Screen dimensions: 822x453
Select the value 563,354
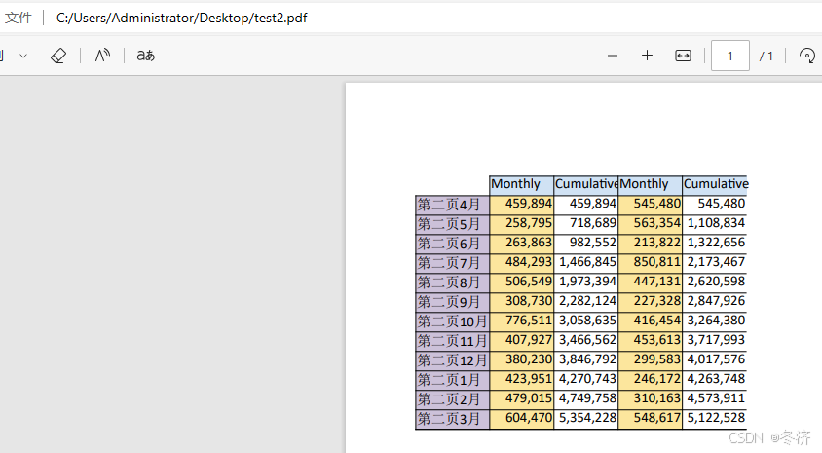click(656, 223)
